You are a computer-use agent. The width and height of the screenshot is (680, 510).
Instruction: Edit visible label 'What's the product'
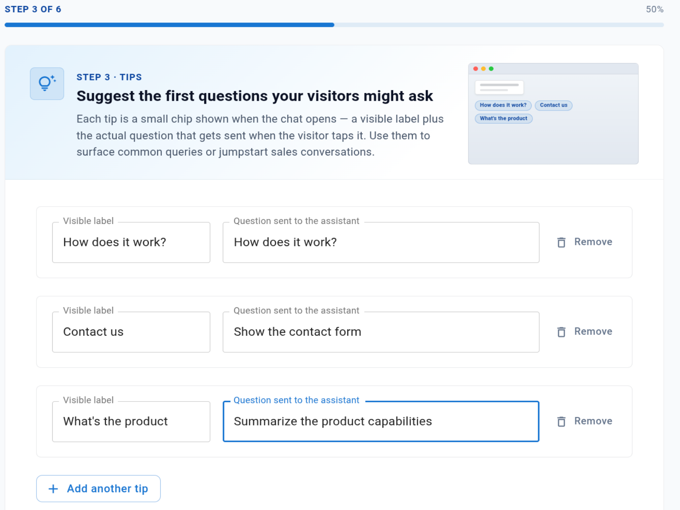131,422
